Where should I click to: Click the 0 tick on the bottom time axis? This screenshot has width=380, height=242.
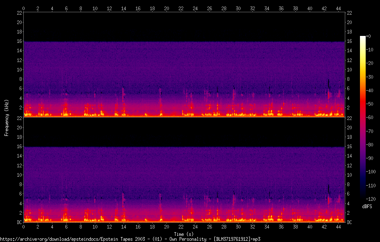[x=23, y=226]
